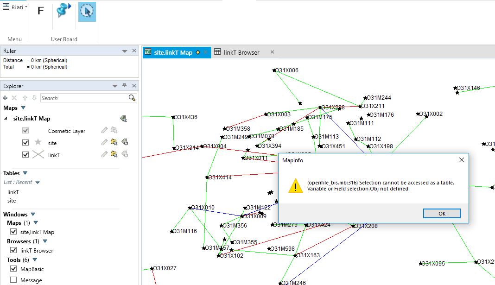Click the site layer star style swatch
Image resolution: width=495 pixels, height=285 pixels.
[38, 142]
